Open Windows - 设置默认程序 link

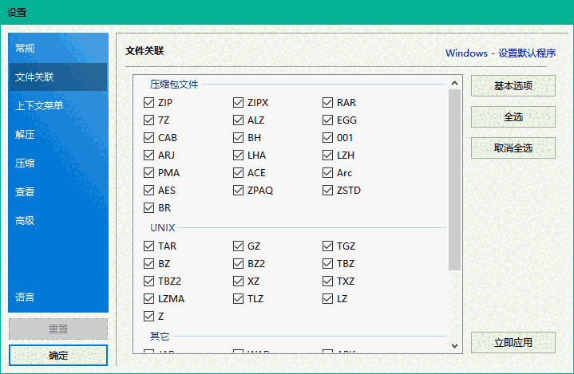(x=501, y=53)
